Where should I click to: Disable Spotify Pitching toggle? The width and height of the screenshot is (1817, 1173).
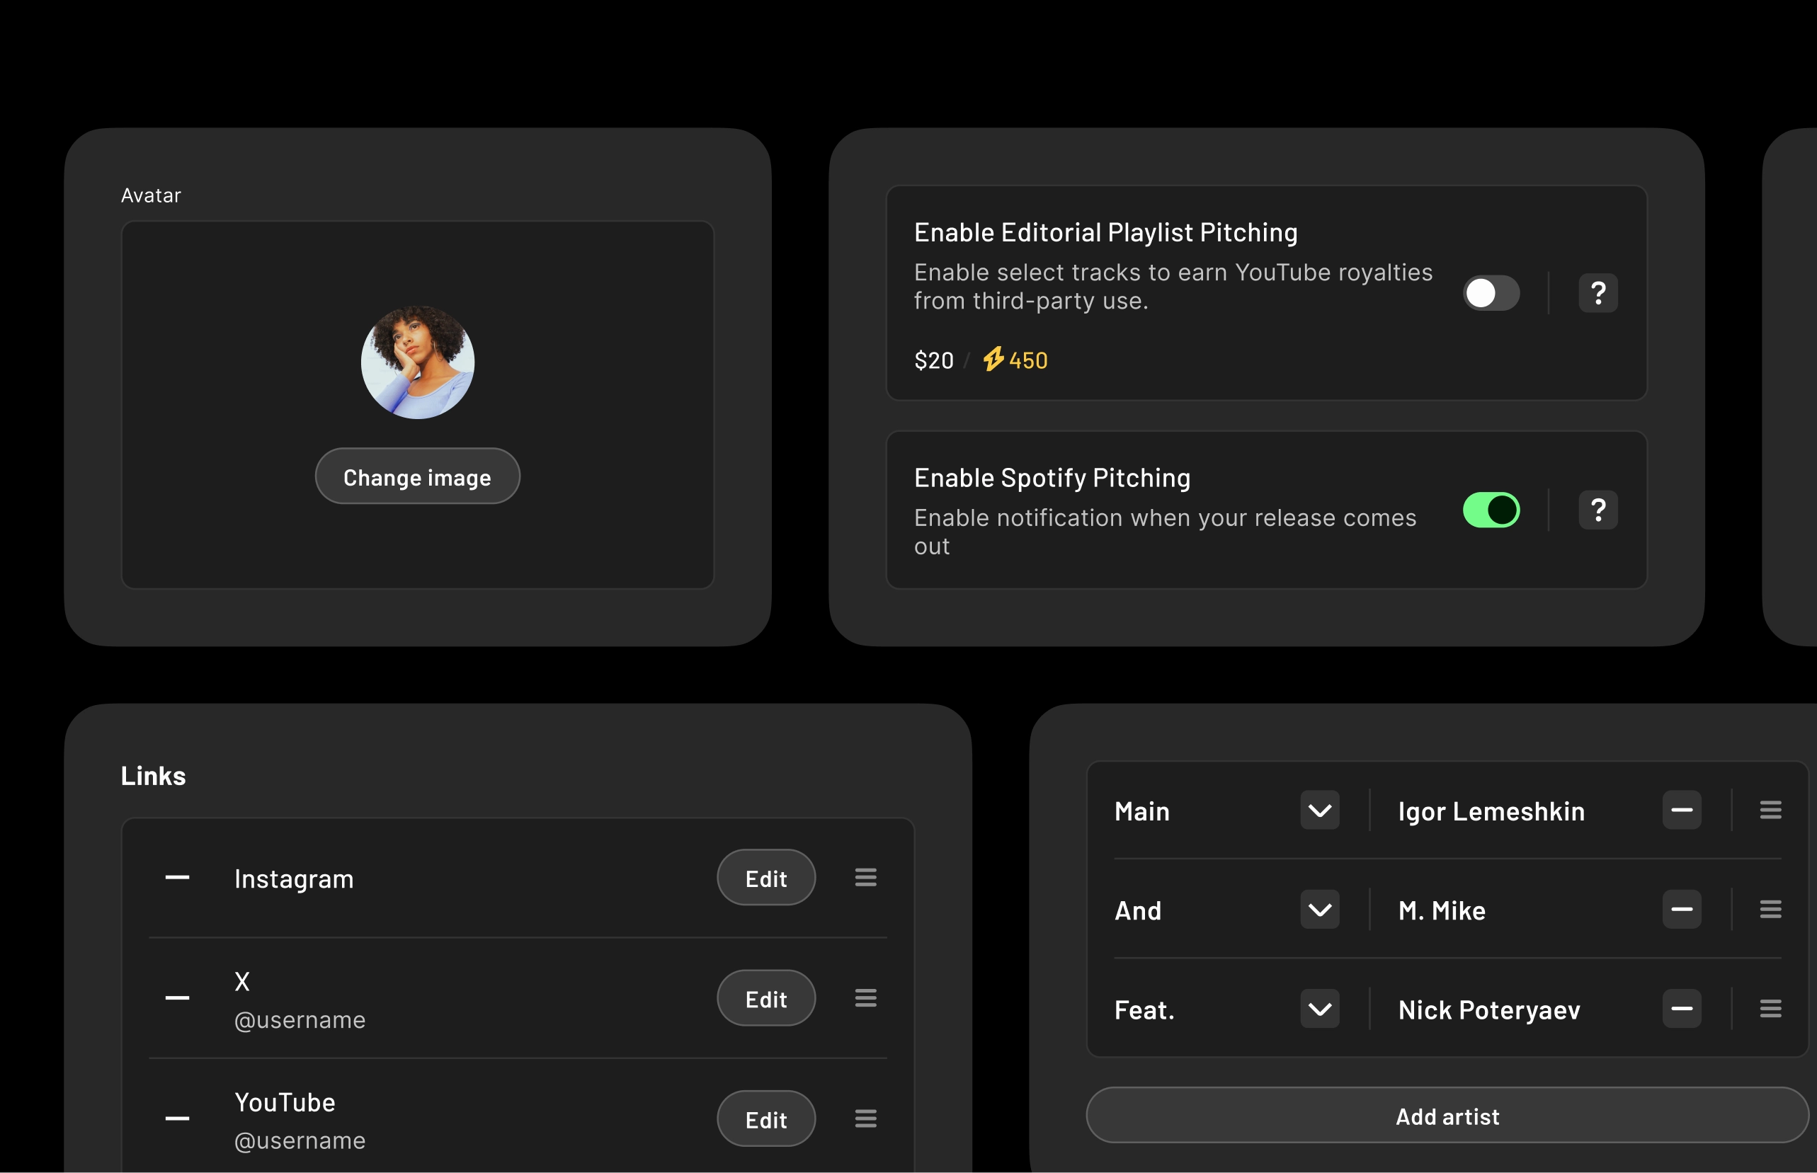point(1491,510)
